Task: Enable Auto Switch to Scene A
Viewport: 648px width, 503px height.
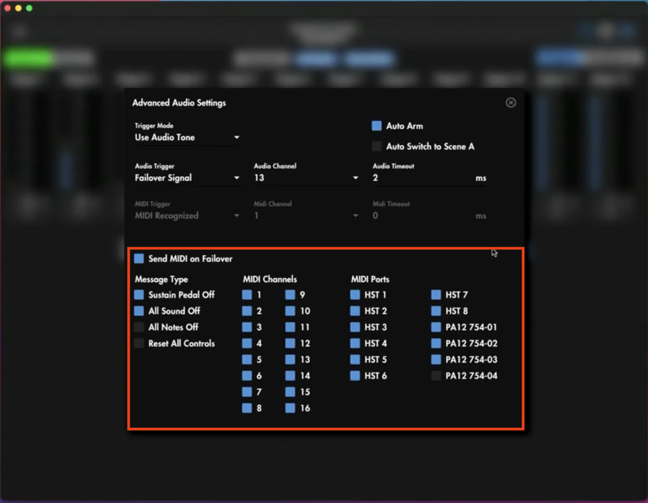Action: 377,146
